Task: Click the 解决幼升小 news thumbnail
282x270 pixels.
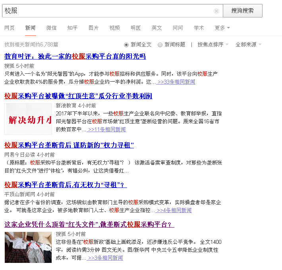Action: click(28, 119)
